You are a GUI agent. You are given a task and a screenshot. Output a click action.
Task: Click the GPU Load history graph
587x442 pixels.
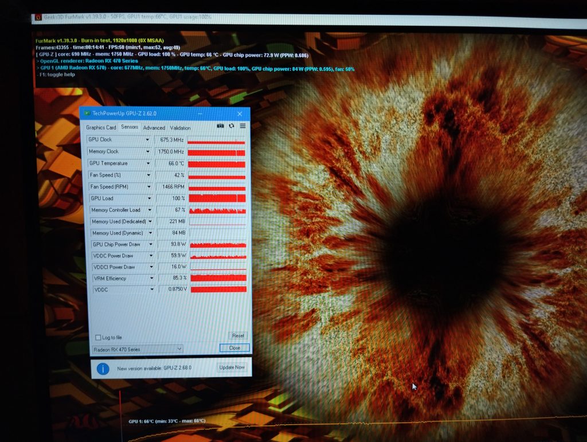(x=217, y=198)
